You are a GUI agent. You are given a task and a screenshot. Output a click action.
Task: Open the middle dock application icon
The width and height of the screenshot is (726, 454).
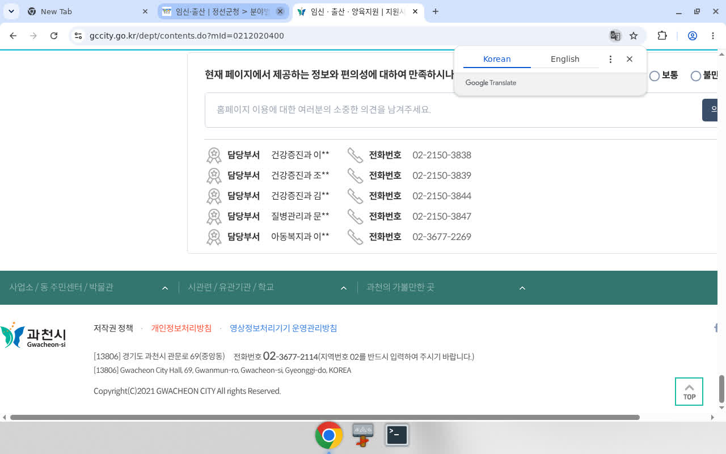click(363, 435)
